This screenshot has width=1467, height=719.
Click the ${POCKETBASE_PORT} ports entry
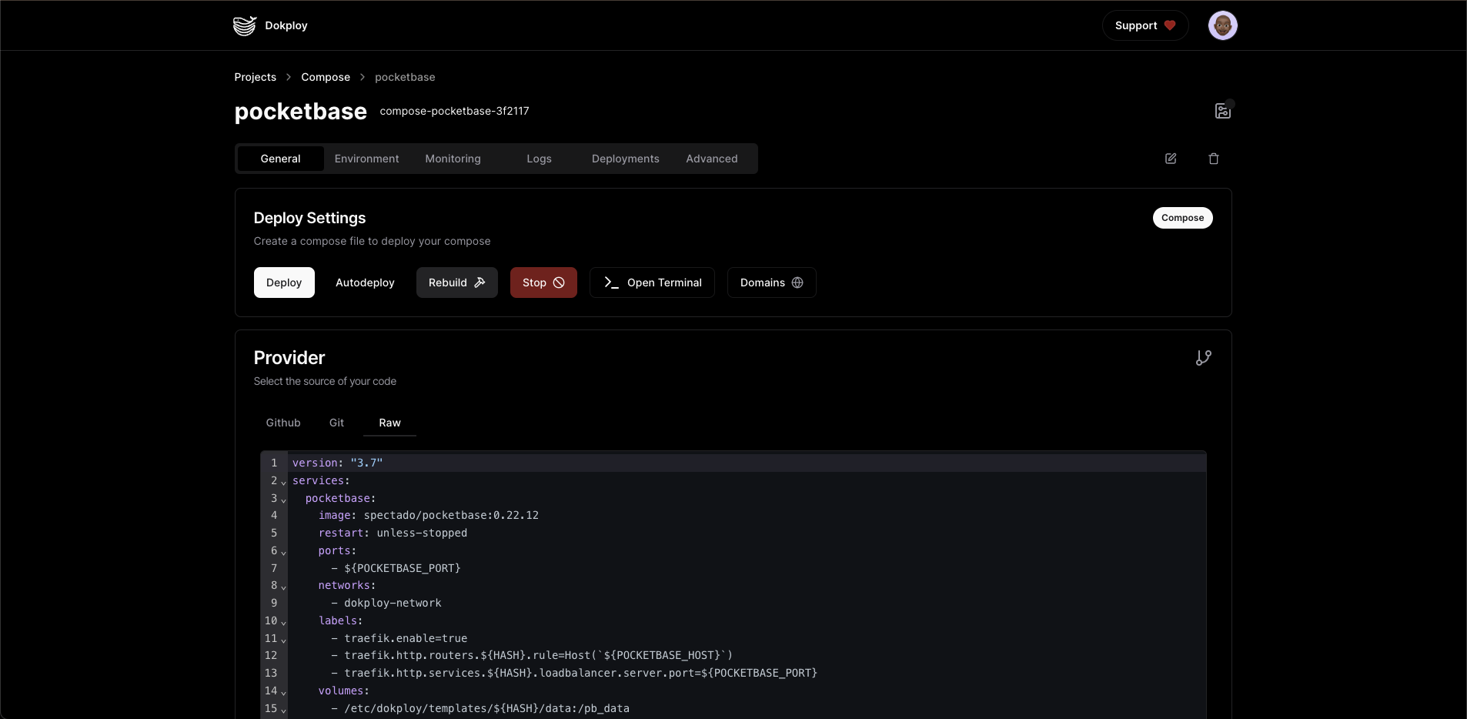(x=747, y=568)
